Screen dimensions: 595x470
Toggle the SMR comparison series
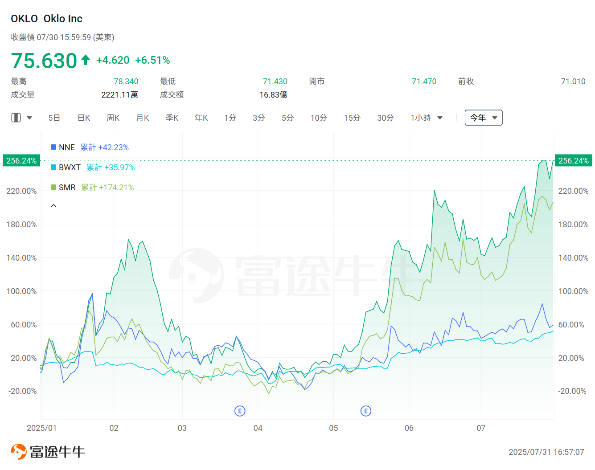[x=67, y=188]
